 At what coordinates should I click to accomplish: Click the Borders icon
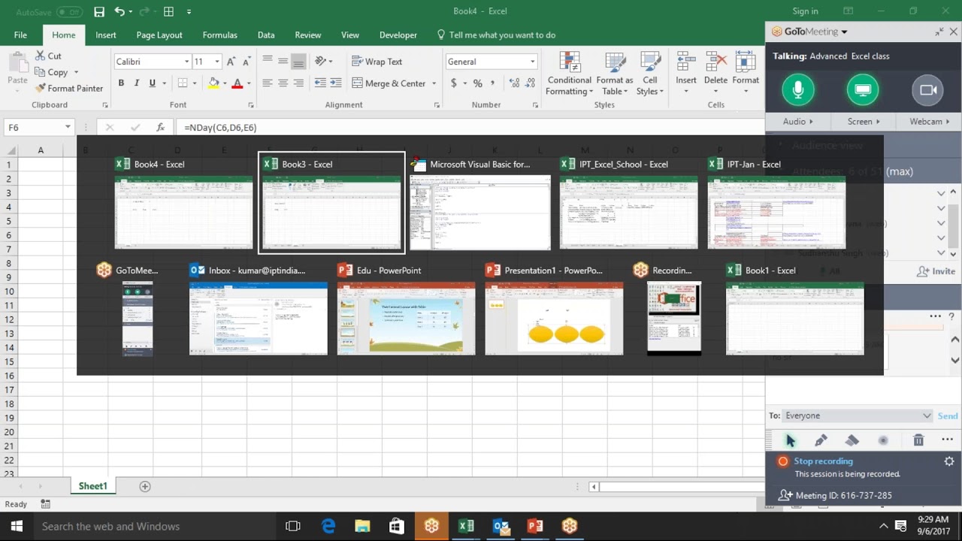[183, 83]
